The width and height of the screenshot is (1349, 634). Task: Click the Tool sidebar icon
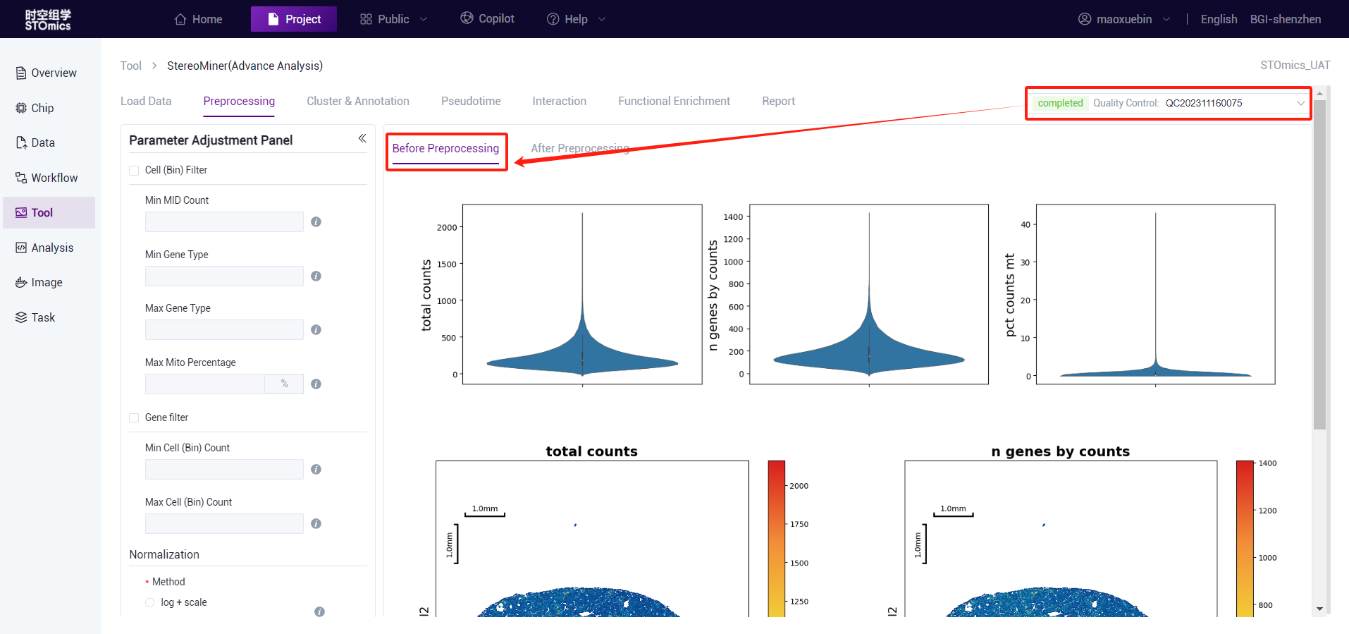[21, 212]
